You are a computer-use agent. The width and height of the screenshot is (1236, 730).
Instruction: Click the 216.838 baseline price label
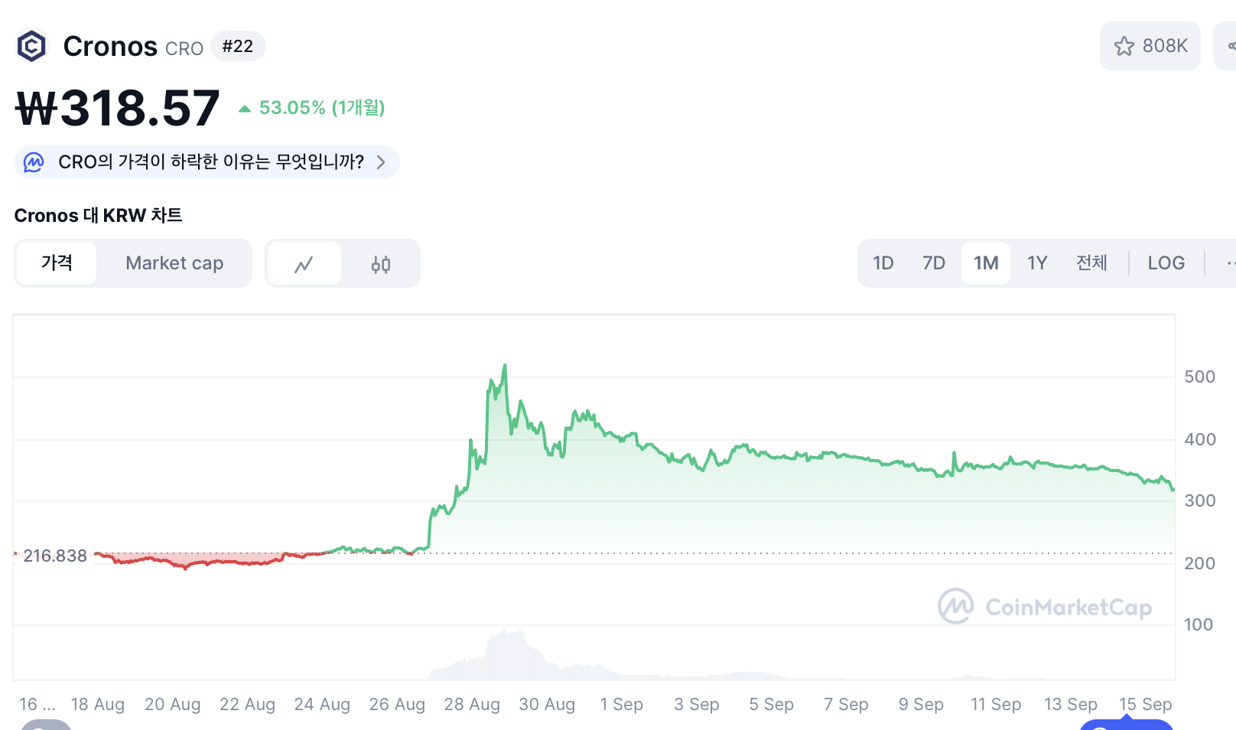pos(56,556)
